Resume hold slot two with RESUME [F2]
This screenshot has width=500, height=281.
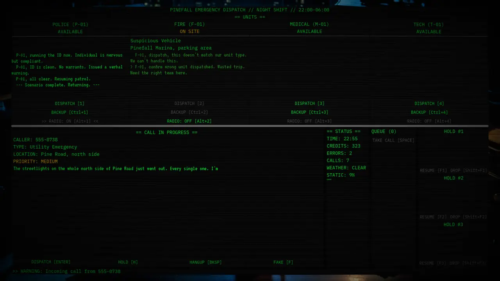(433, 217)
